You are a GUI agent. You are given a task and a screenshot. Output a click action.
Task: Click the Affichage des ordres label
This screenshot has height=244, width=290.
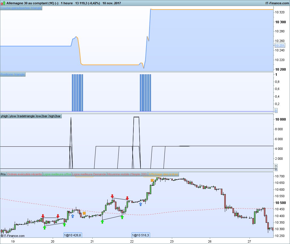[x=163, y=174]
